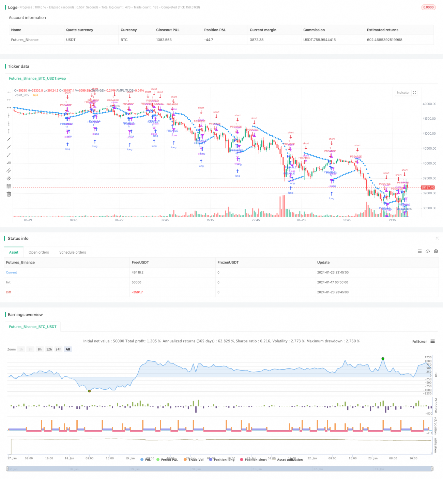The width and height of the screenshot is (443, 479).
Task: Set earnings chart zoom to 8h
Action: [x=40, y=349]
